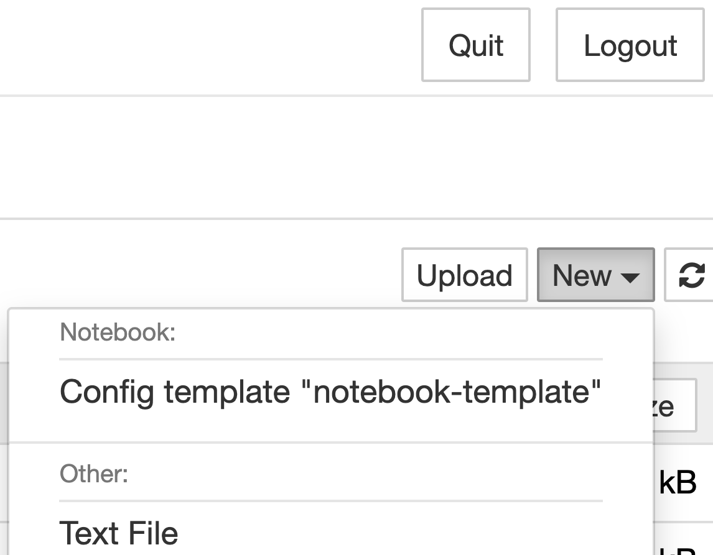Click the partially hidden File size sort button

[x=675, y=406]
